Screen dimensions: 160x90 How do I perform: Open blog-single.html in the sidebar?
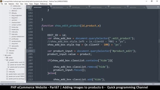[x=17, y=15]
